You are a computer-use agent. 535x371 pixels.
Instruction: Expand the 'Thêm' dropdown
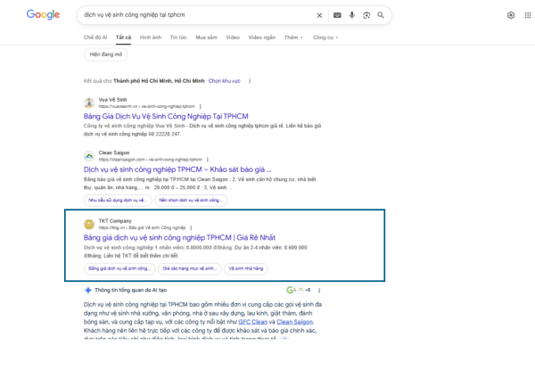pyautogui.click(x=292, y=38)
